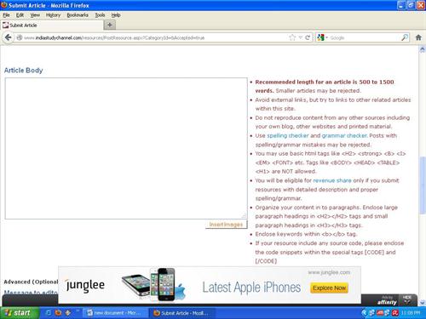Click the search magnifier icon
This screenshot has width=426, height=319.
405,37
